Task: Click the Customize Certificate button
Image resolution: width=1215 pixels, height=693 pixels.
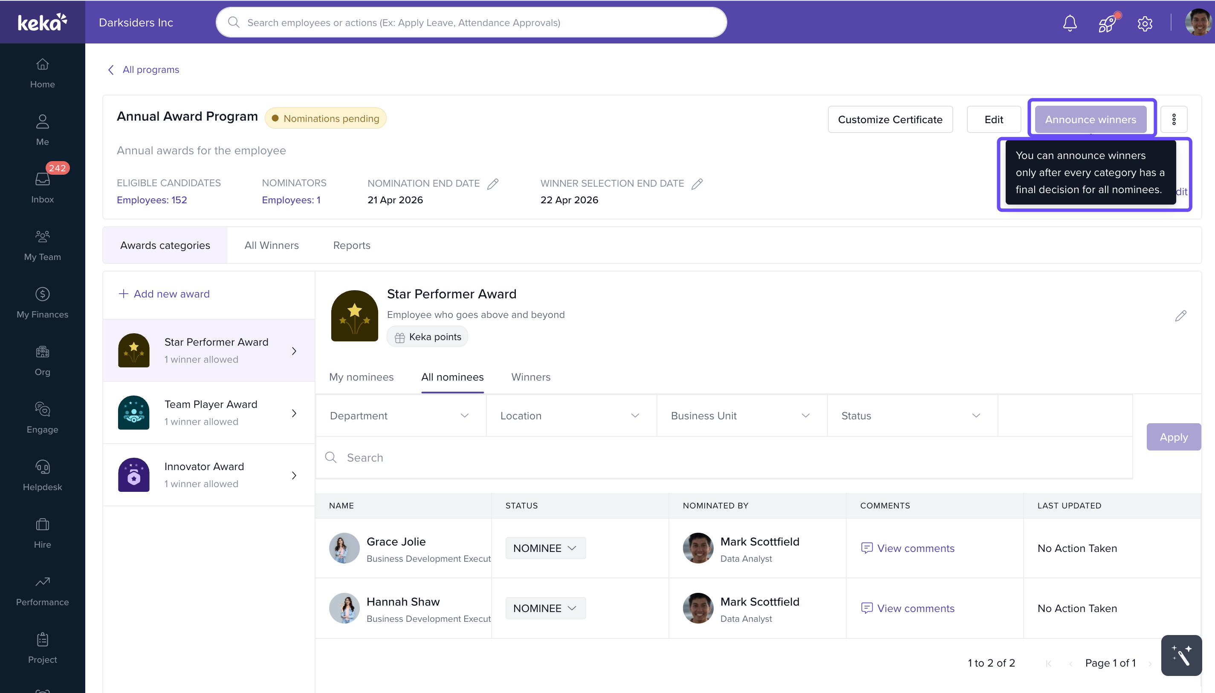Action: pyautogui.click(x=890, y=119)
